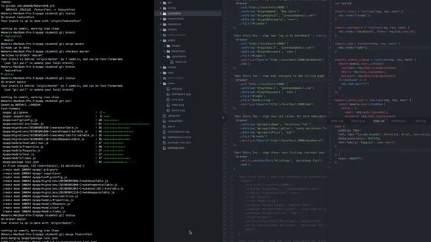
Task: Click 'User Story One - step two' test line
Action: [x=280, y=36]
